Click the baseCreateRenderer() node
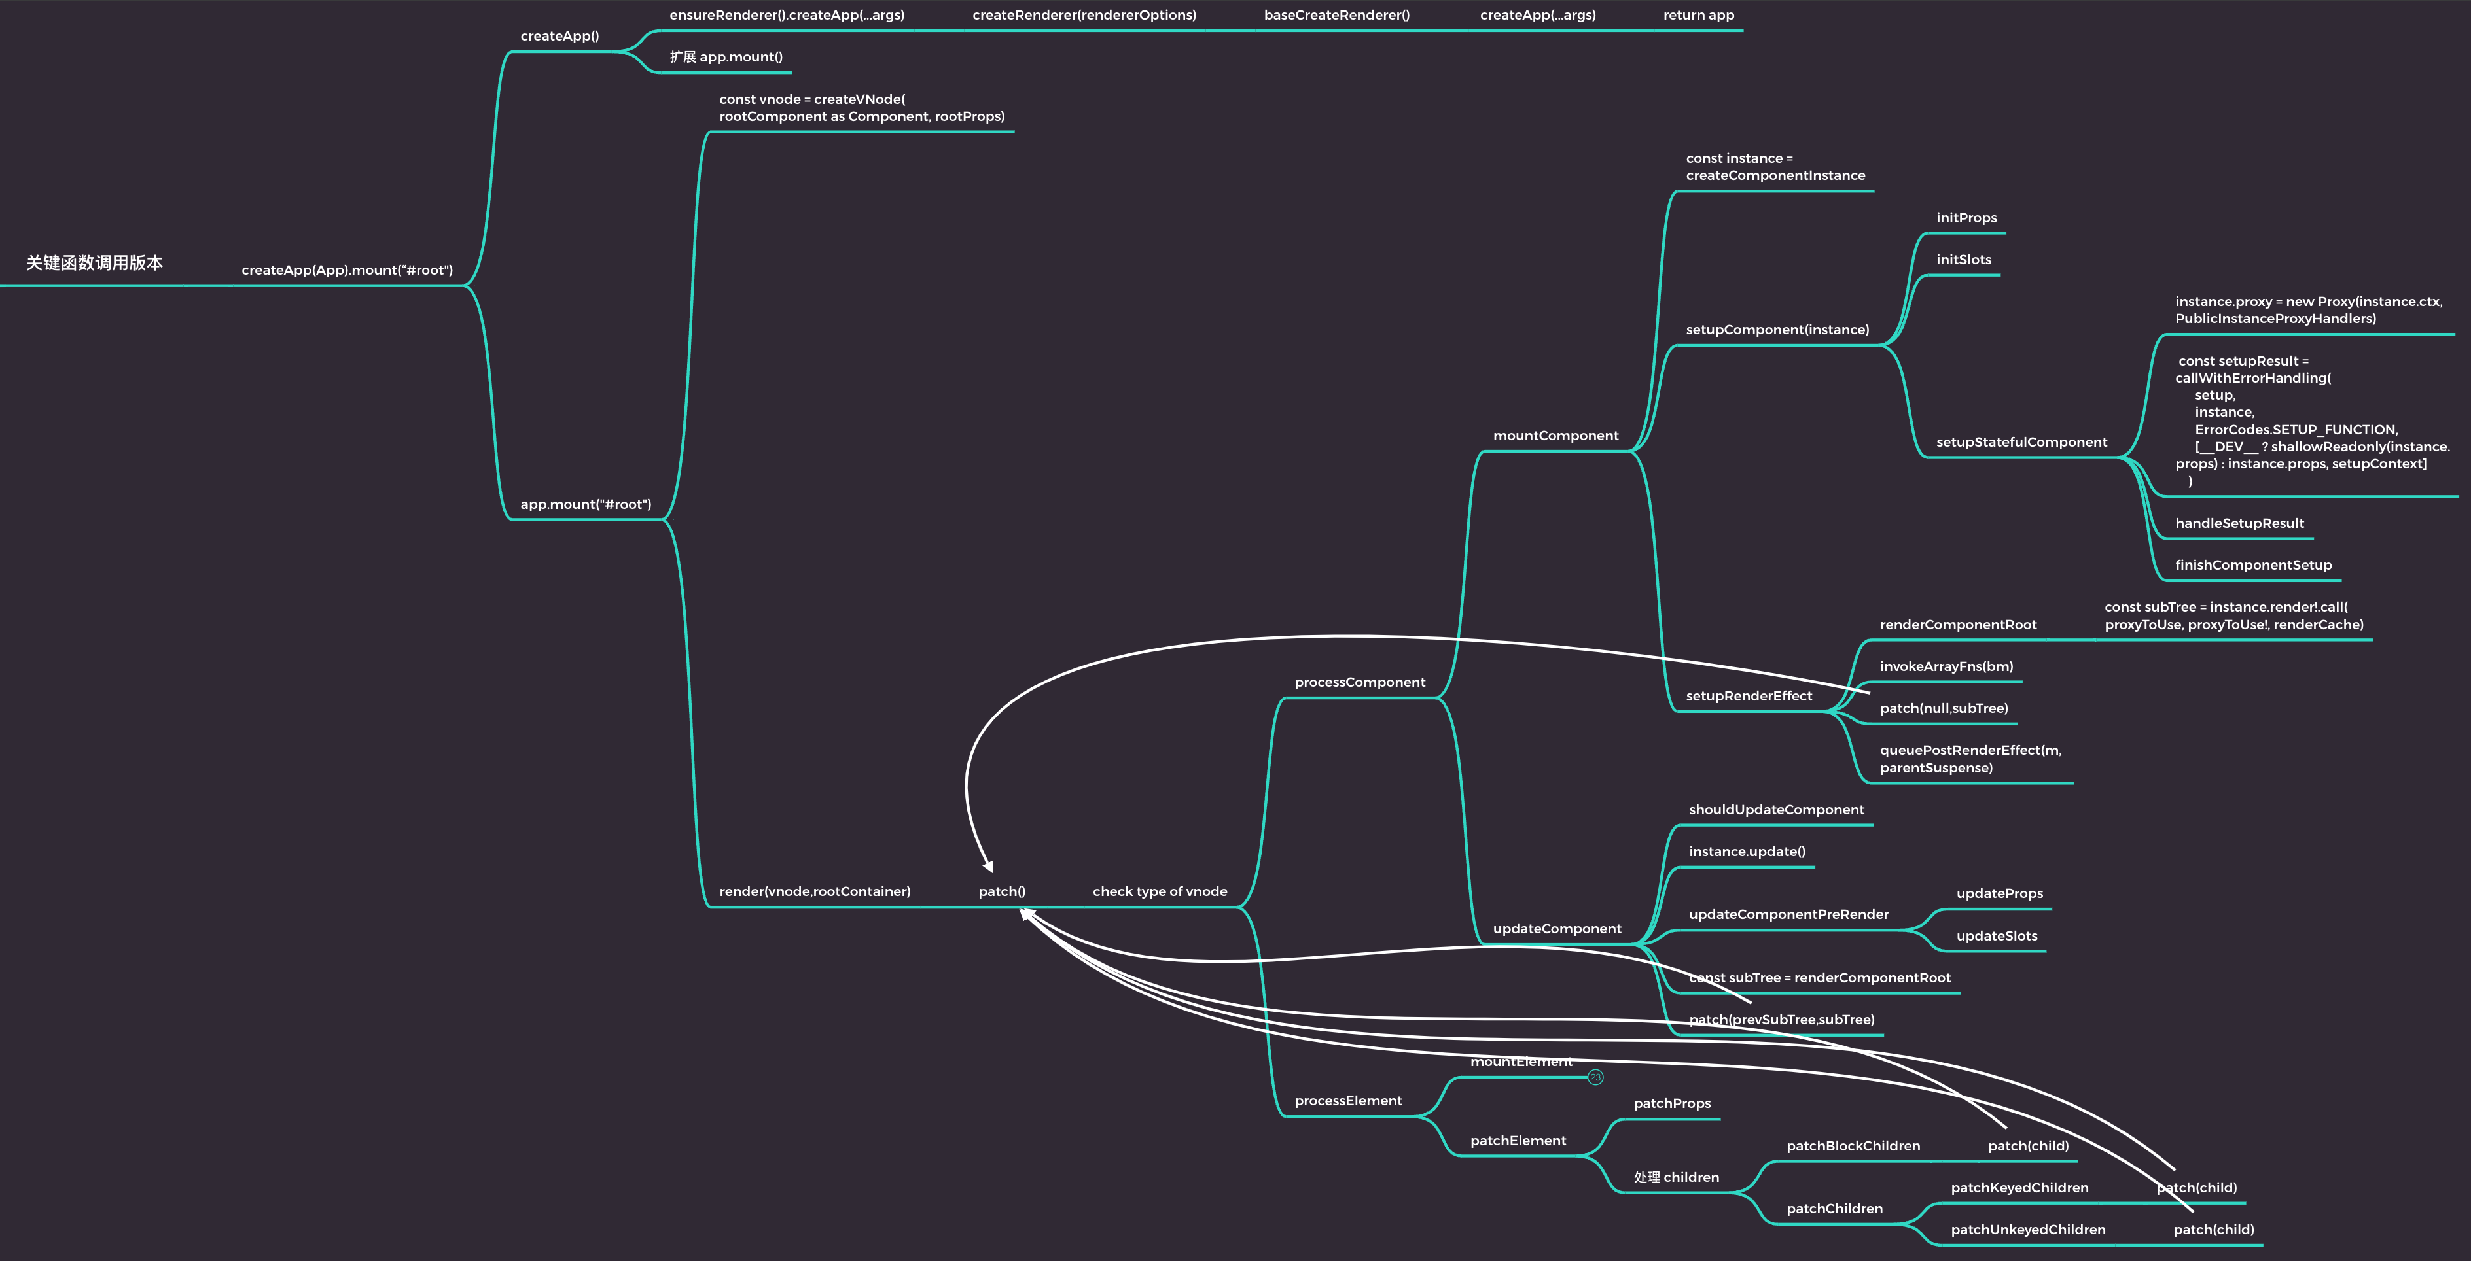2471x1261 pixels. tap(1336, 15)
